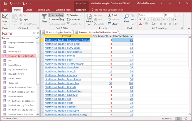Open the External Data tab
This screenshot has height=121, width=192.
click(x=44, y=10)
